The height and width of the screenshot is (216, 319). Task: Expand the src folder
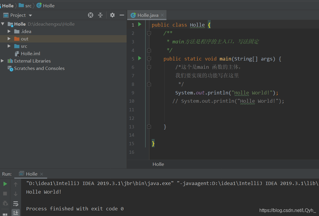tap(9, 46)
